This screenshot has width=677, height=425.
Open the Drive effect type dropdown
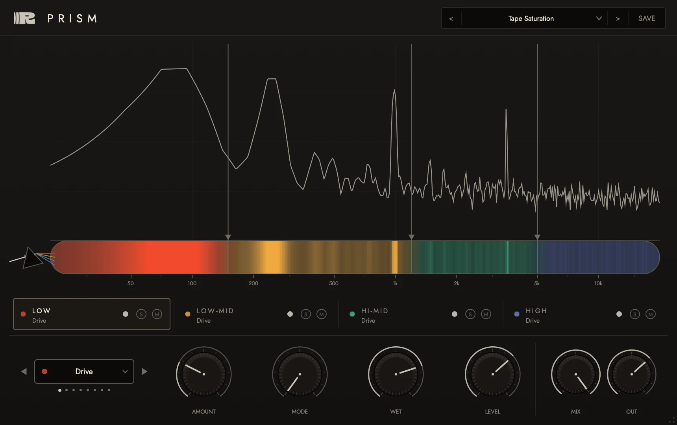pos(84,371)
